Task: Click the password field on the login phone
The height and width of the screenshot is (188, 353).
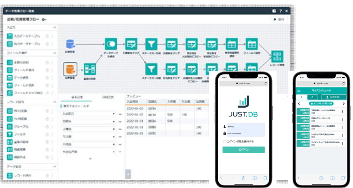Action: 246,133
